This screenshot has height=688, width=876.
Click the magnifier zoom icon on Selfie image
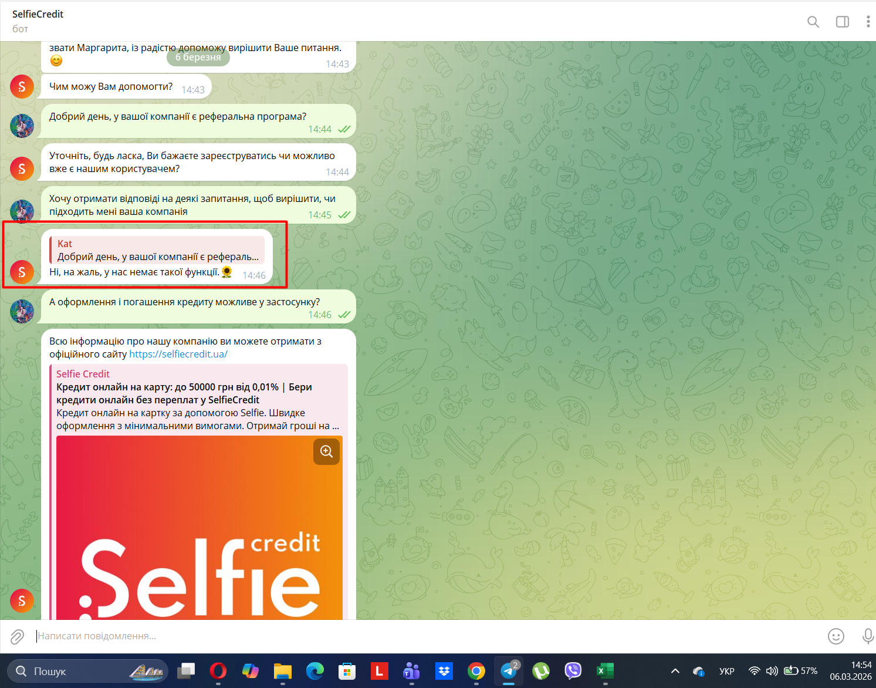[x=327, y=451]
